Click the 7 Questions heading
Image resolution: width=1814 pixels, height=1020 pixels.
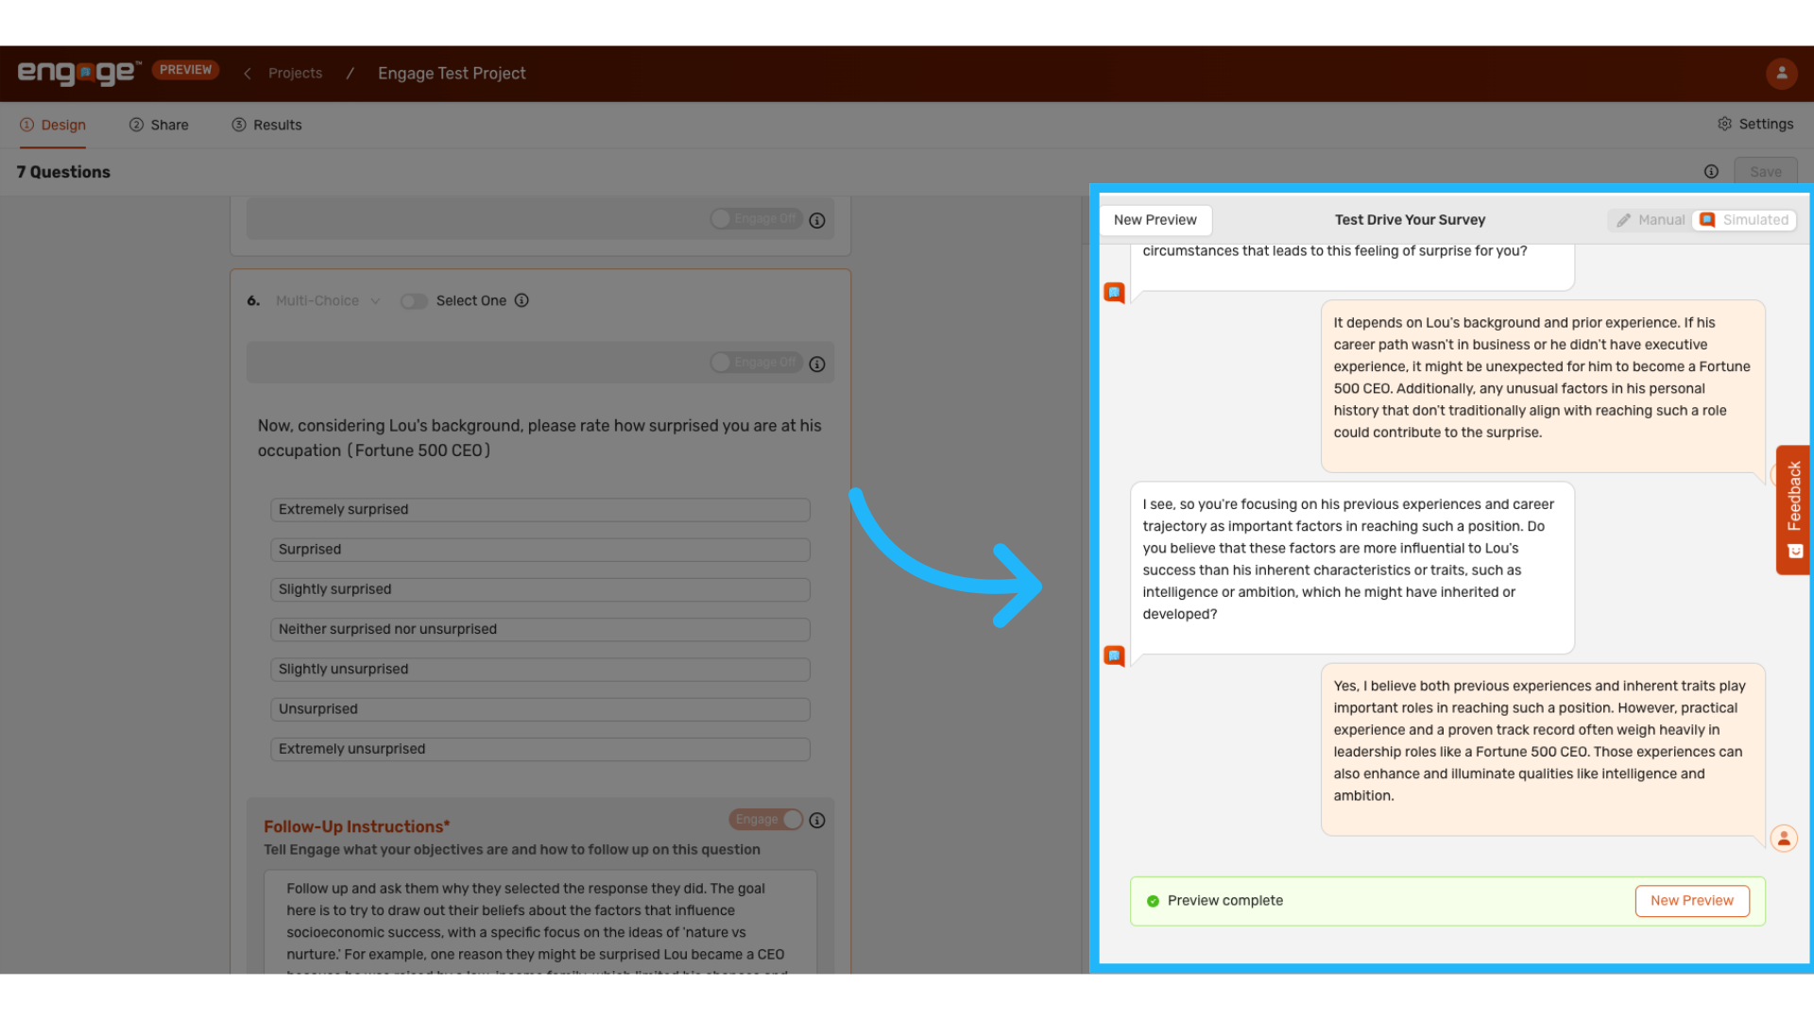tap(63, 172)
